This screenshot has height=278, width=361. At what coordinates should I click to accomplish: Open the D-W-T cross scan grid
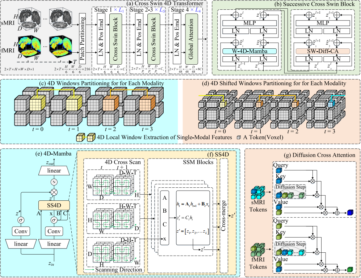pos(110,183)
